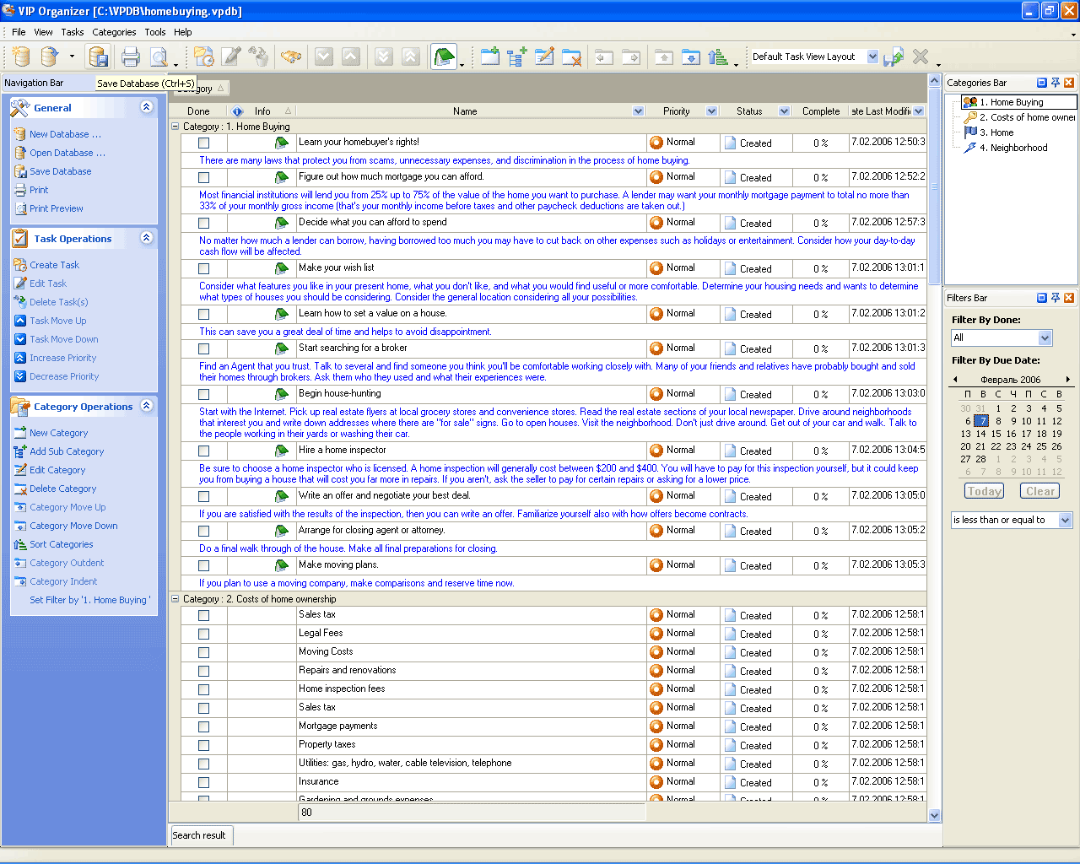Screen dimensions: 1080x864
Task: Open the Categories menu
Action: (114, 32)
